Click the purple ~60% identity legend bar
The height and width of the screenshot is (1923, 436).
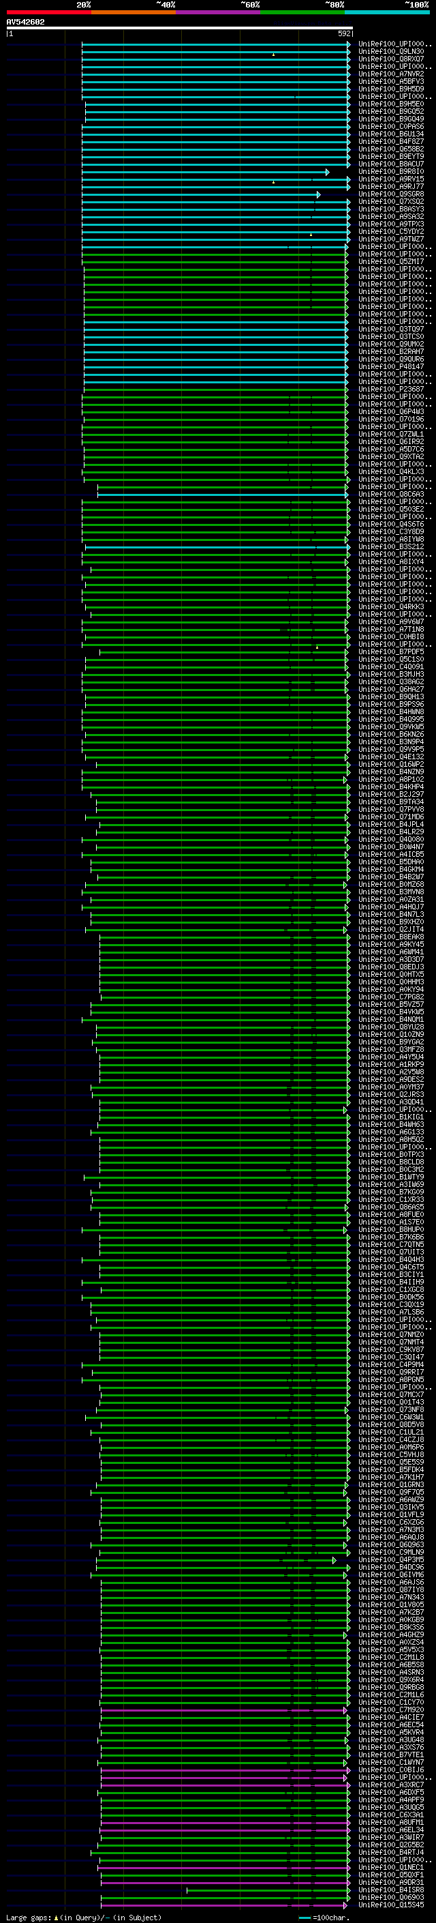pos(217,12)
